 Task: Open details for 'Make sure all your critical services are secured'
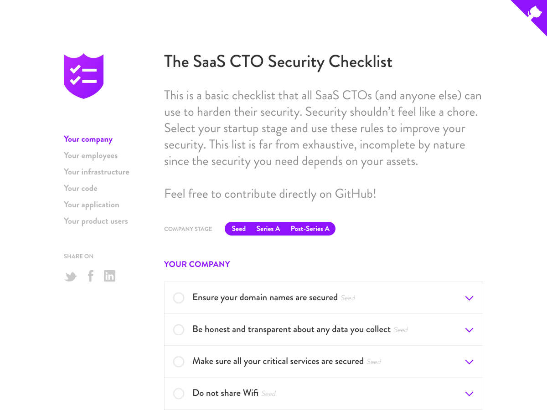click(469, 362)
